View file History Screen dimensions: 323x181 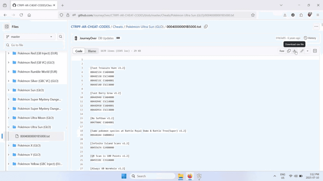point(310,38)
